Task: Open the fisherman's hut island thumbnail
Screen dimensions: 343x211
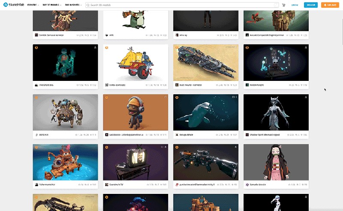Action: click(66, 162)
